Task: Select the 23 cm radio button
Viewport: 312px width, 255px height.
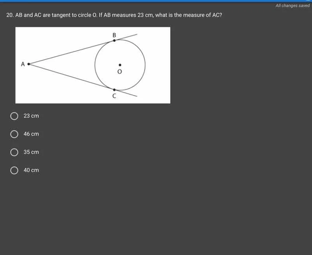Action: [14, 116]
